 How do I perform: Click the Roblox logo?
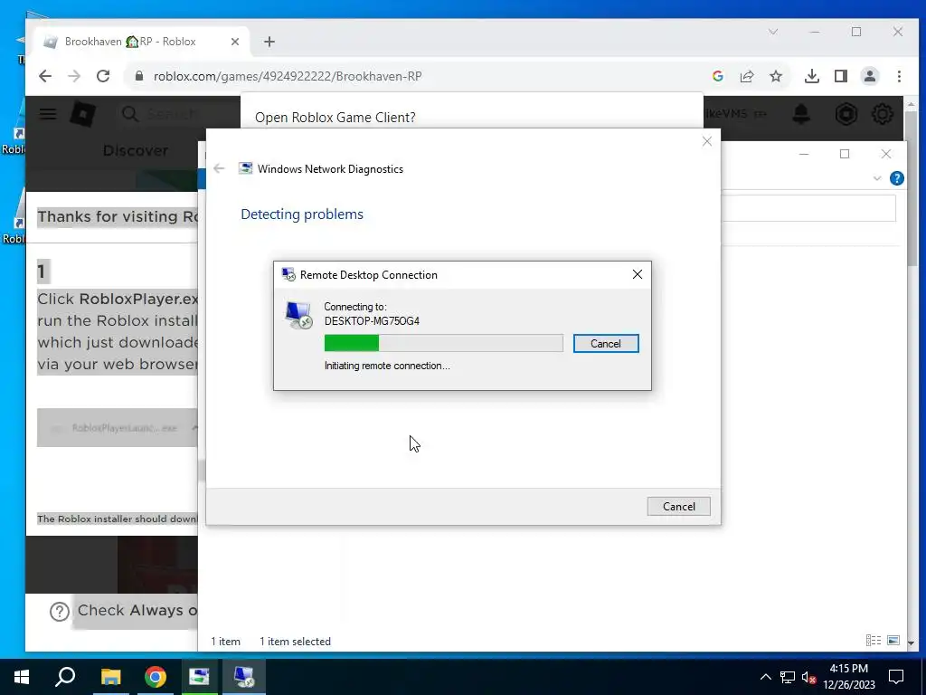pyautogui.click(x=82, y=113)
